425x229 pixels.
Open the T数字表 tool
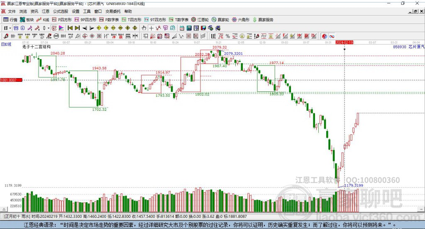tap(178, 20)
